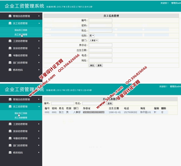The width and height of the screenshot is (181, 166).
Task: Expand 工资信息管理 arrow in upper sidebar
Action: 39,41
